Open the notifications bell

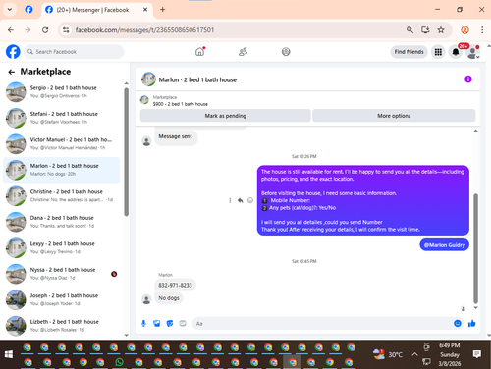click(x=456, y=52)
